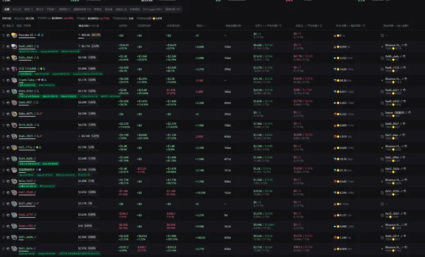Open the filter on the BNB balance column header
This screenshot has width=425, height=257.
364,26
